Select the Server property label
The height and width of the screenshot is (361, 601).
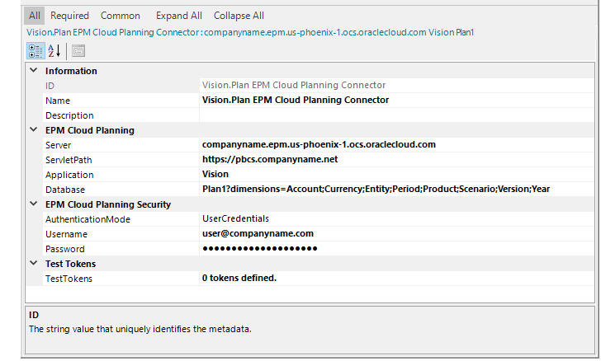coord(58,145)
